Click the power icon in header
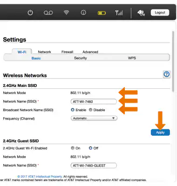 [30, 13]
